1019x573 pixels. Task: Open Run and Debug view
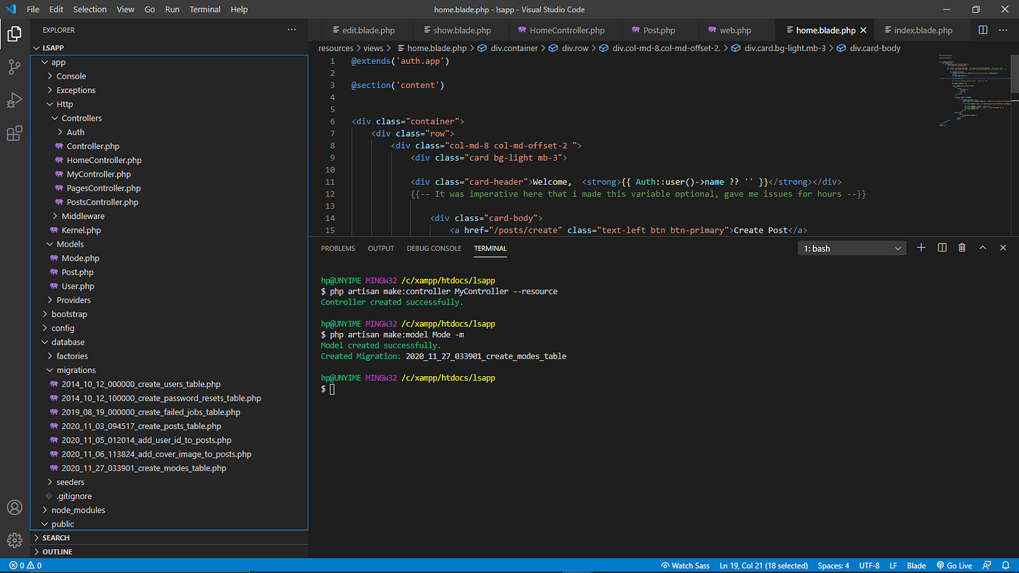tap(15, 100)
